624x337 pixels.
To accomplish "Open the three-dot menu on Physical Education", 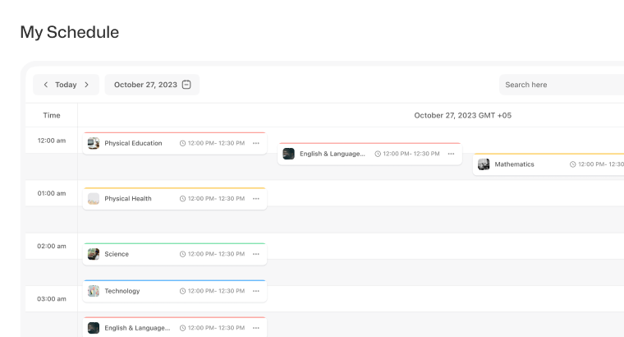I will point(256,143).
